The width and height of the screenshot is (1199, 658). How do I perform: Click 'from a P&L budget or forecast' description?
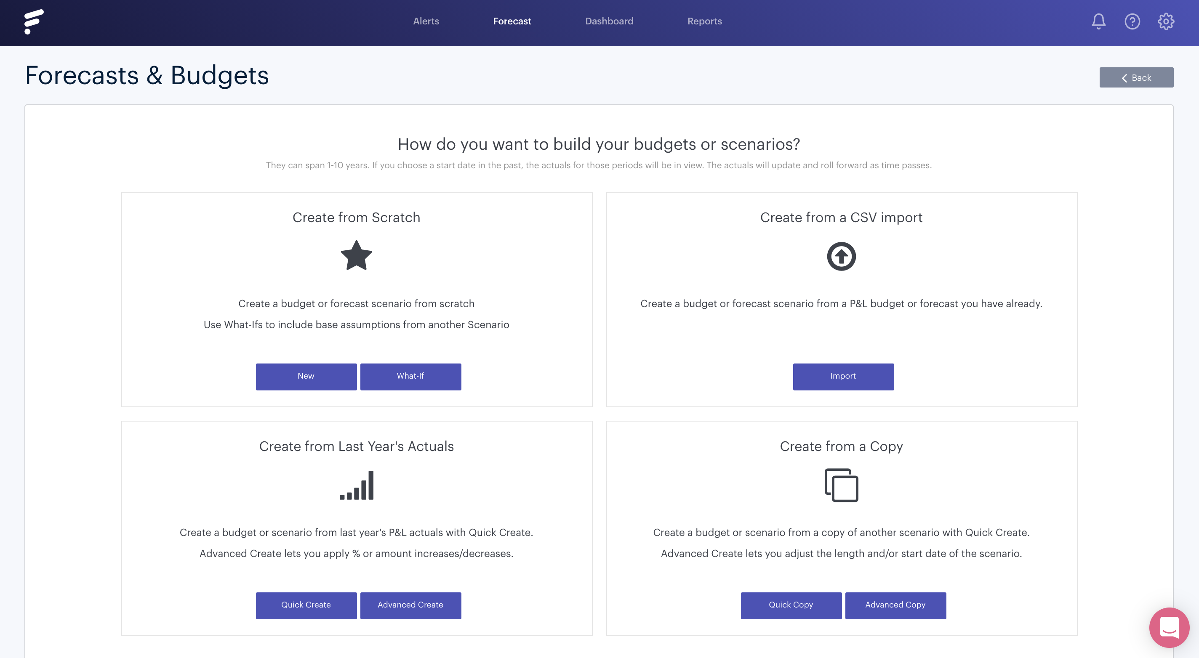841,304
